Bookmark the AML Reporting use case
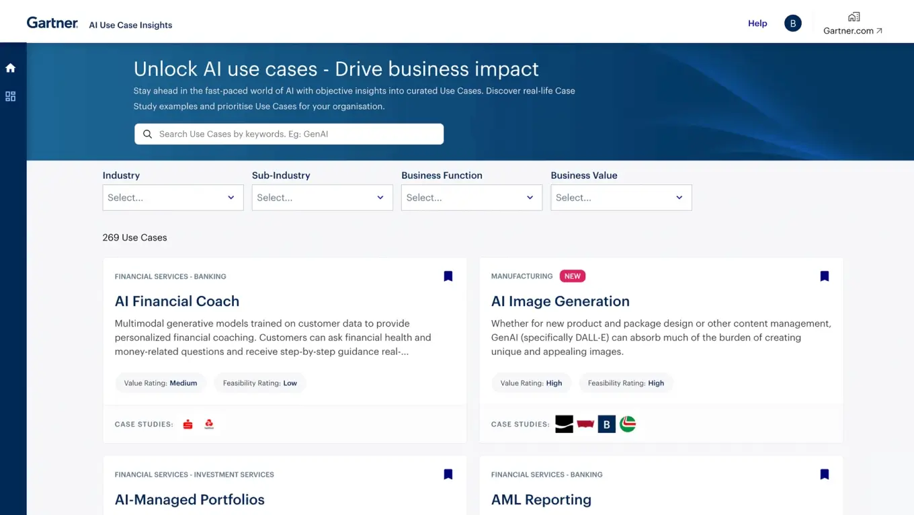 pos(824,474)
